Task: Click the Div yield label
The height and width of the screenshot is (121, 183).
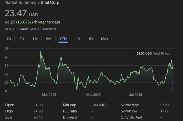Action: click(x=70, y=117)
